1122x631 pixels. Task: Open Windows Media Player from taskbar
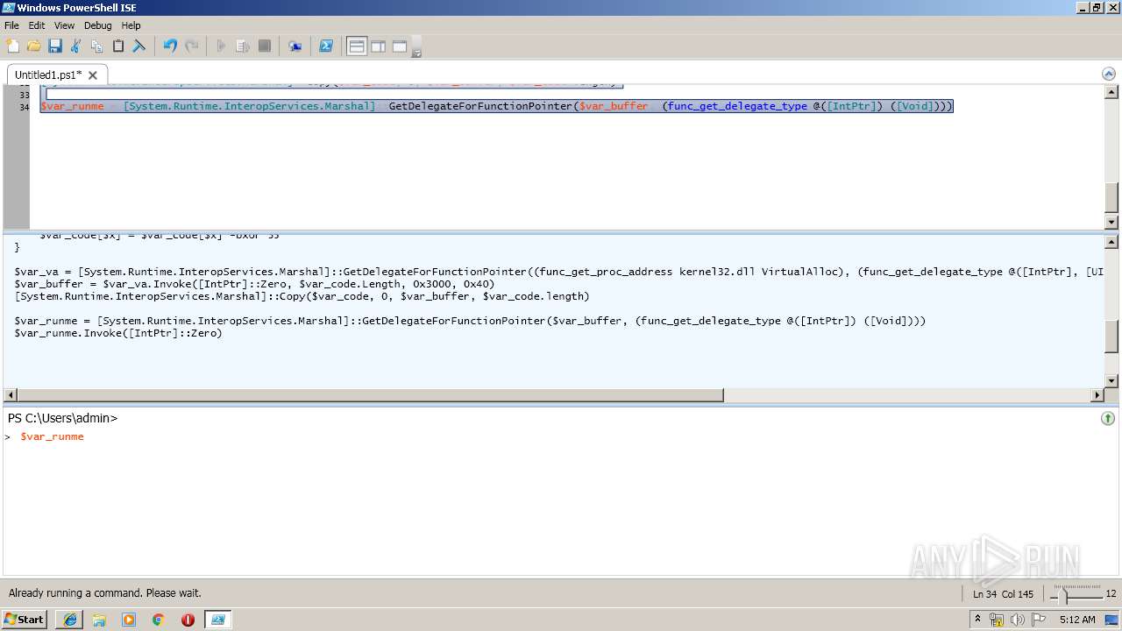click(129, 620)
